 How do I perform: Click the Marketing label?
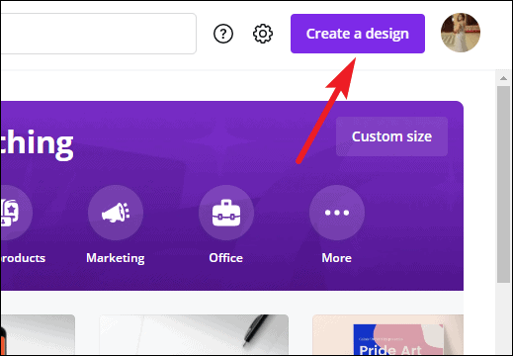[x=116, y=258]
